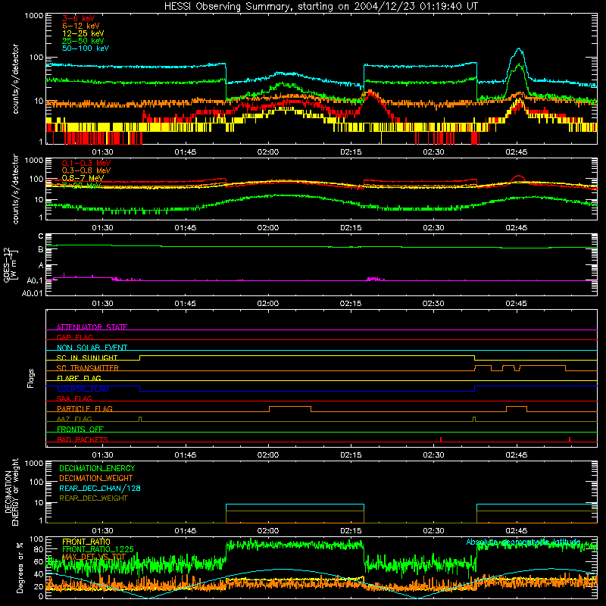Select the SAA_FLAG label
This screenshot has width=606, height=606.
(x=74, y=398)
